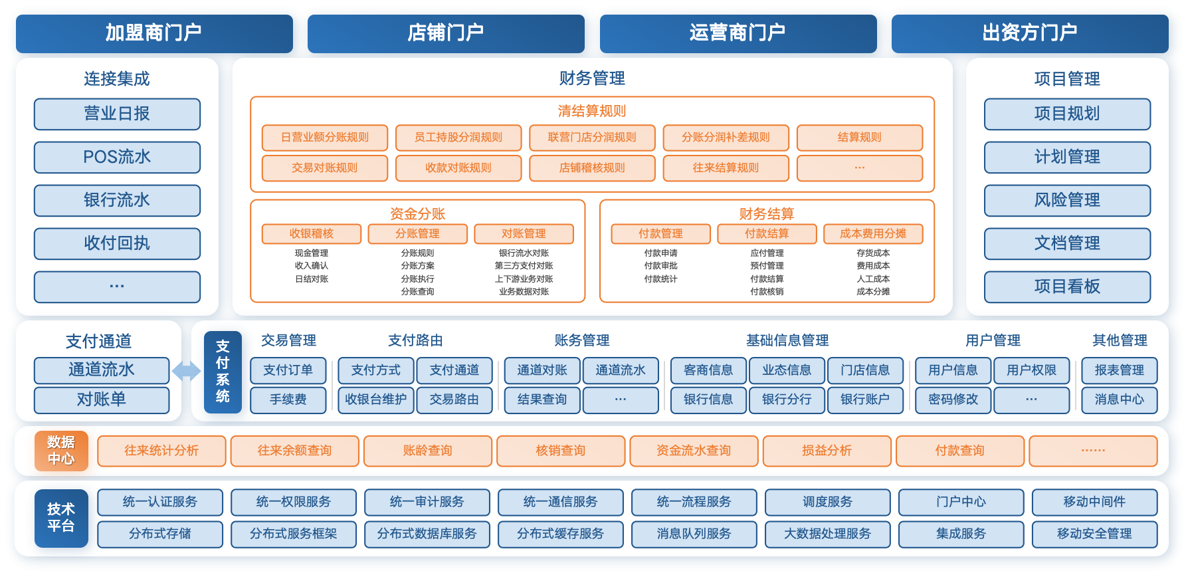Switch to the 运营商门户 tab
Image resolution: width=1190 pixels, height=577 pixels.
point(738,32)
